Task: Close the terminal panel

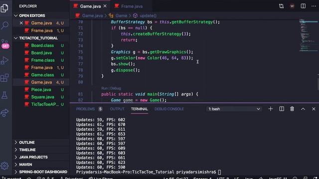Action: coord(314,109)
